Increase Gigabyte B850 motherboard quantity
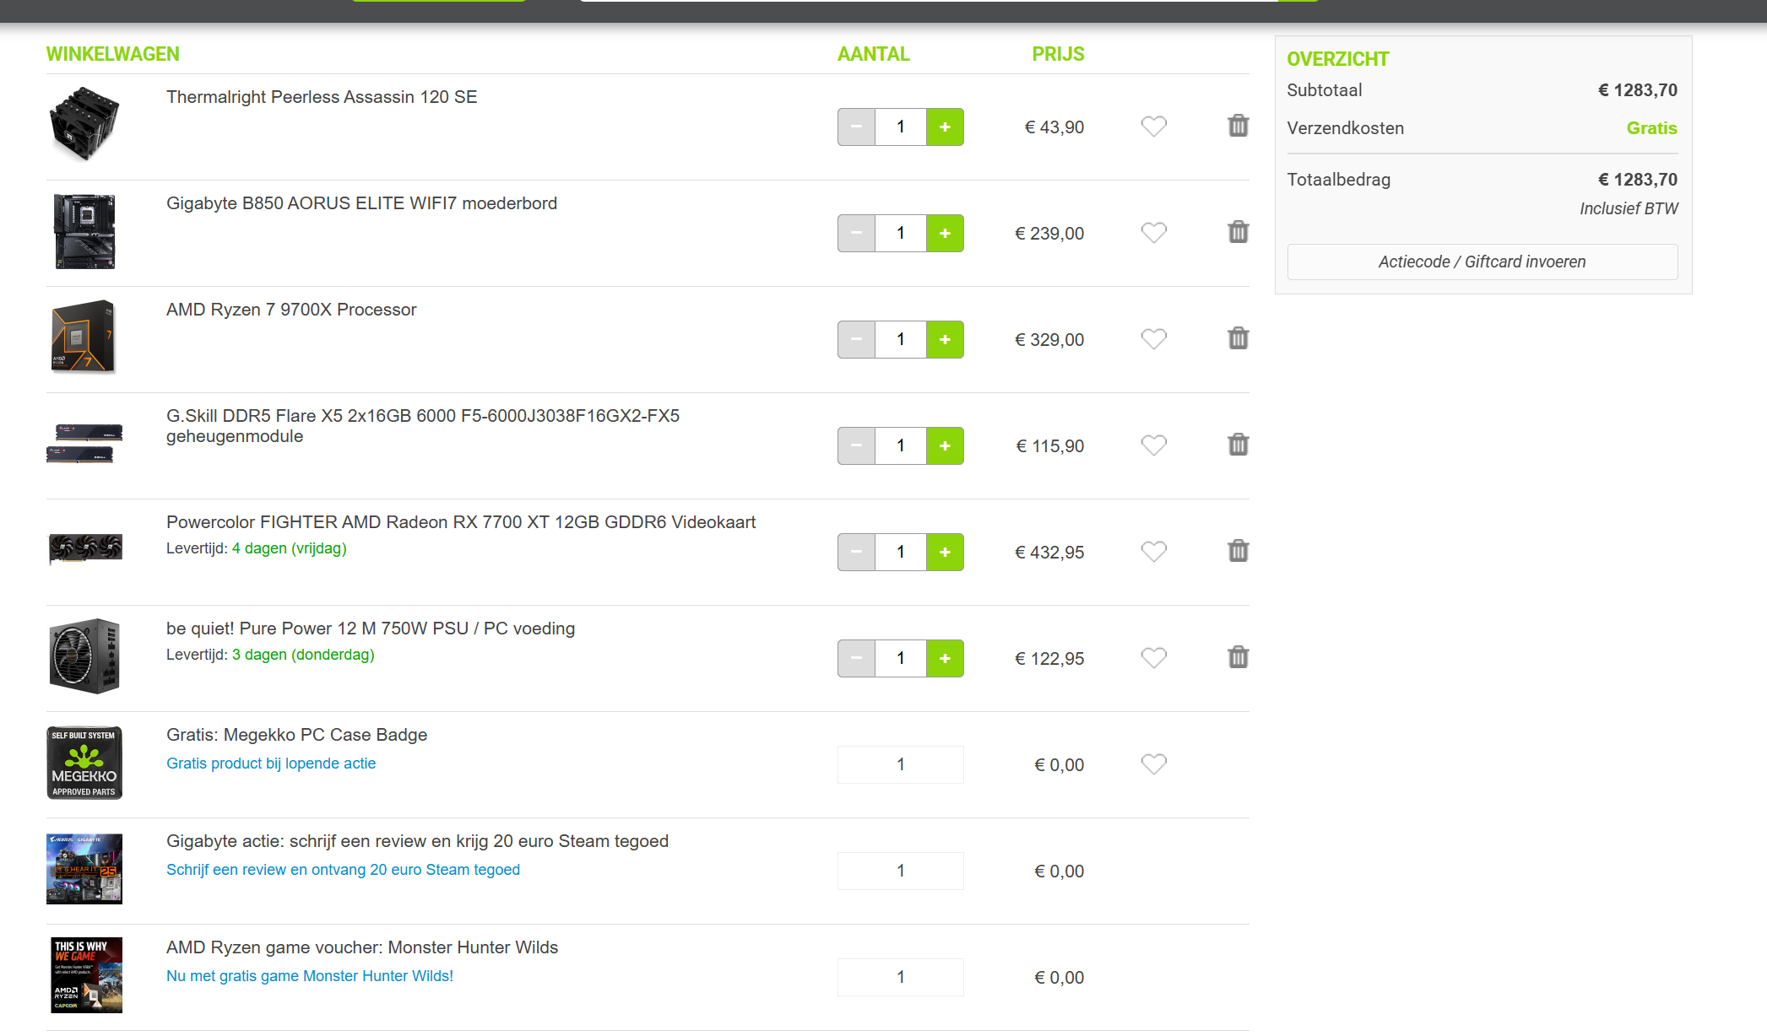The height and width of the screenshot is (1036, 1767). pos(945,233)
